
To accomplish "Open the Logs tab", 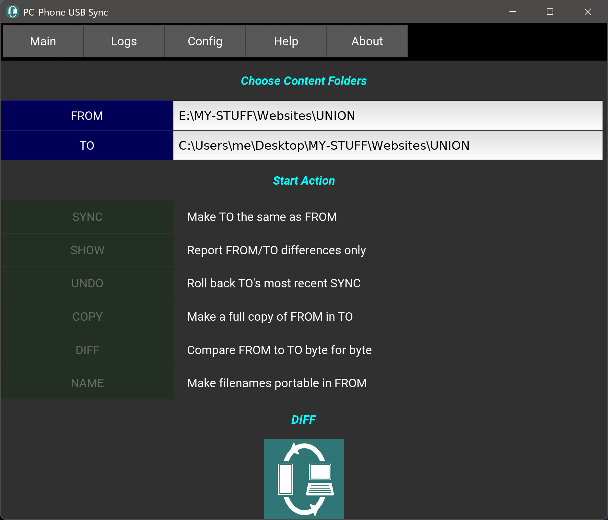I will point(124,41).
